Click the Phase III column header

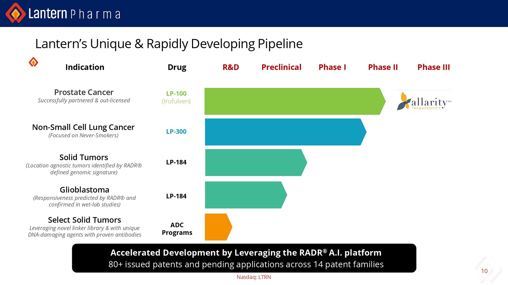pyautogui.click(x=433, y=67)
